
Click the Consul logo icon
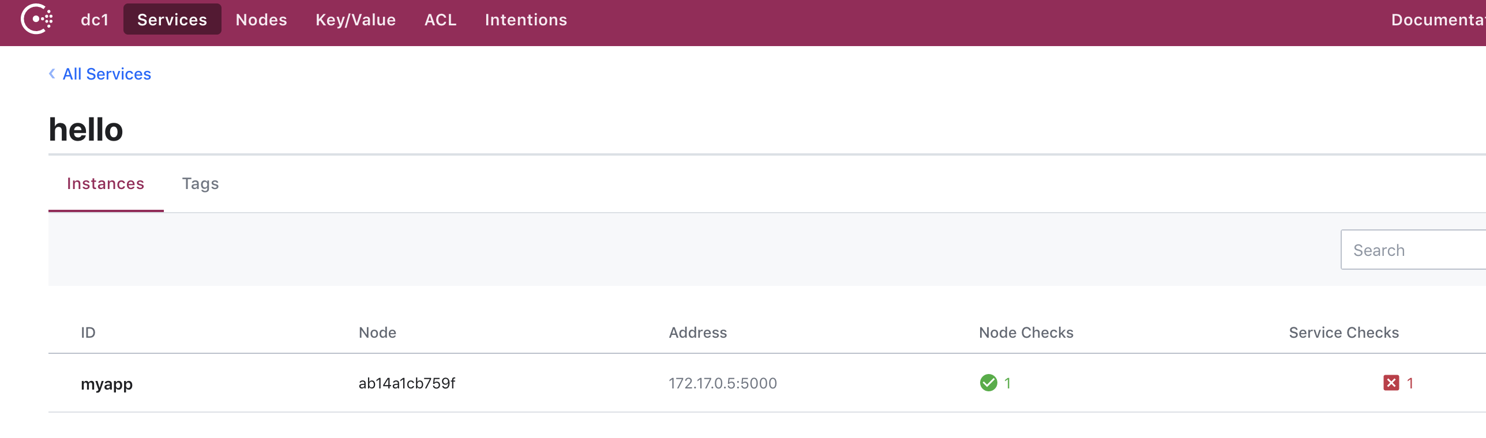point(37,20)
